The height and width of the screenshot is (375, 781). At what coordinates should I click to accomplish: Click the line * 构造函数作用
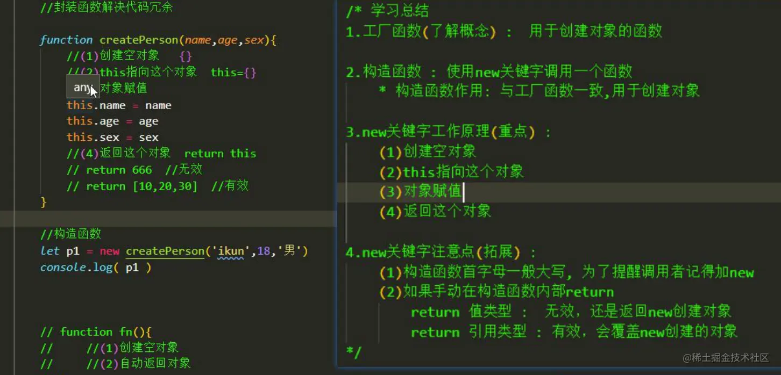tap(539, 91)
